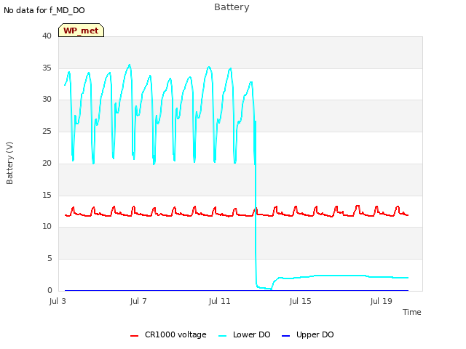Click the blue Upper DO legend swatch
Screen dimensions: 466x349
click(x=285, y=336)
